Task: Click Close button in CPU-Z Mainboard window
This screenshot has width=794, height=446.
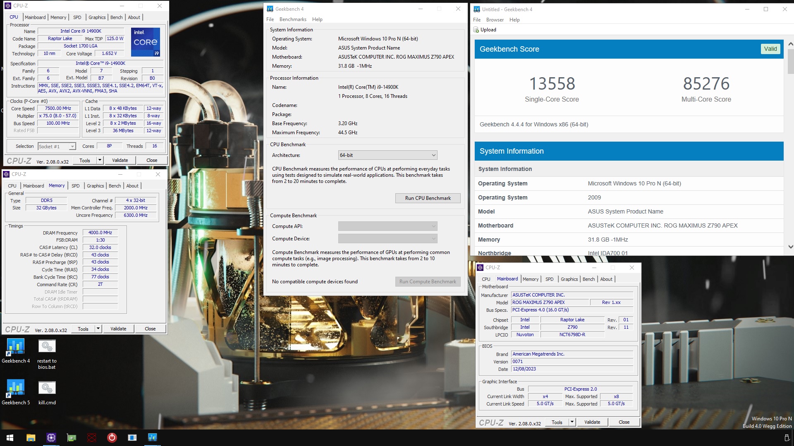Action: [624, 422]
